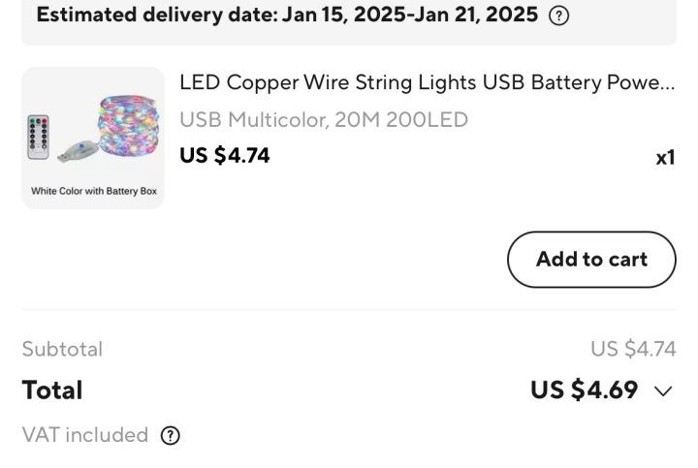Open the estimated delivery date help icon

pyautogui.click(x=558, y=16)
